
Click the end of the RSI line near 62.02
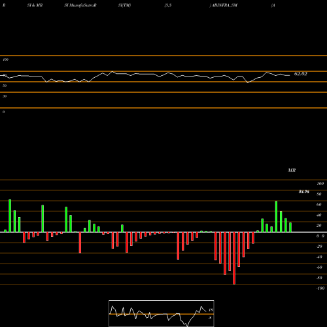[x=289, y=75]
